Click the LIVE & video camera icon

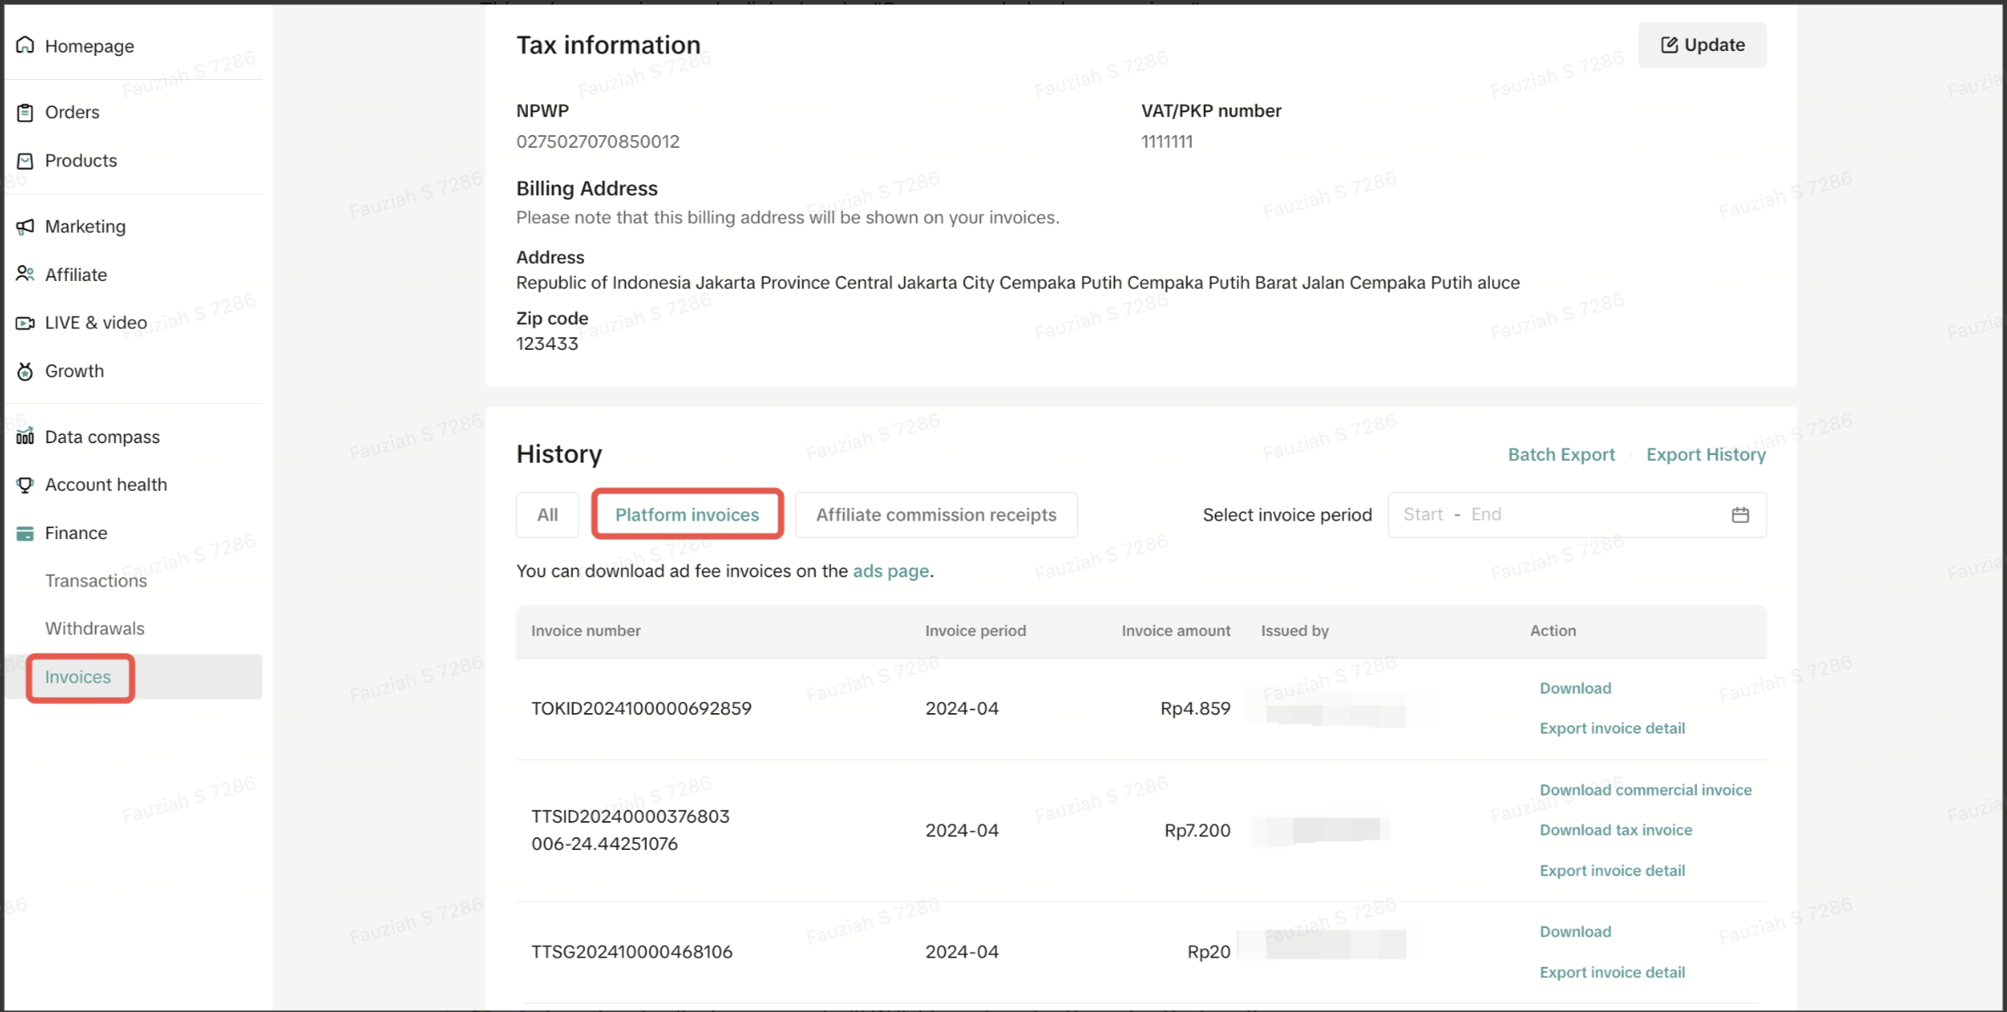pos(25,323)
